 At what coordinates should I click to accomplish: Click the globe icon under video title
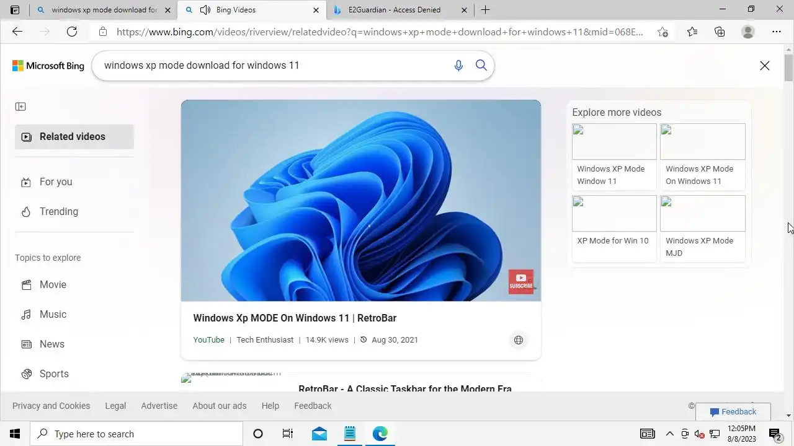pyautogui.click(x=519, y=339)
